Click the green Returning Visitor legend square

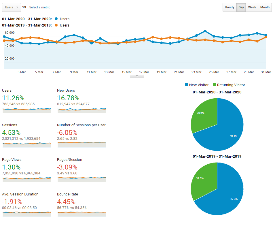(214, 85)
